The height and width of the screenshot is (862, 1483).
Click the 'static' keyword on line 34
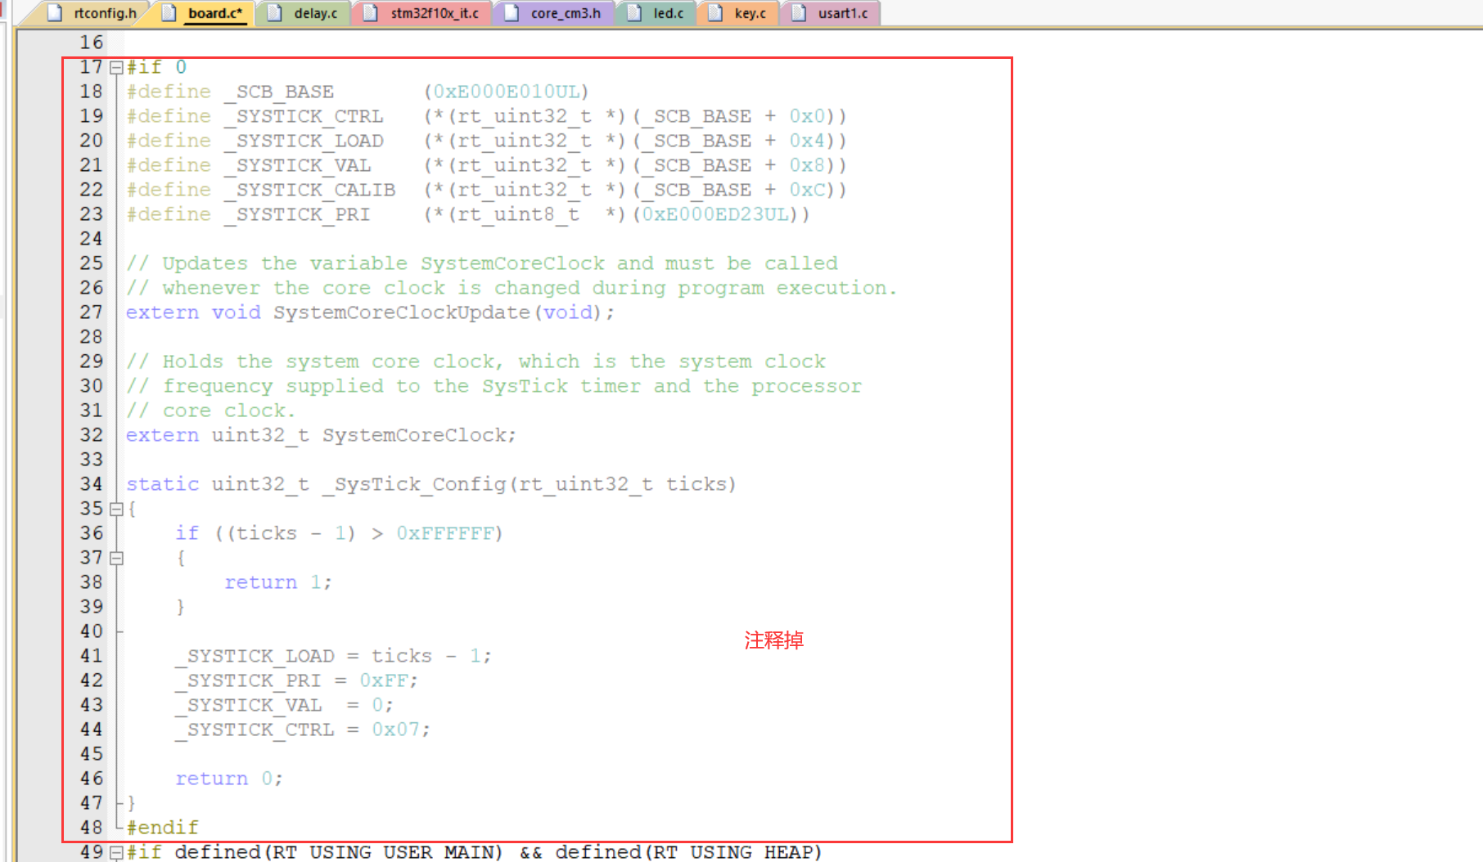point(162,484)
